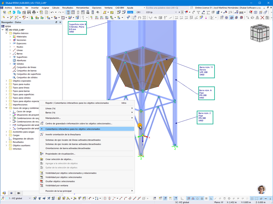
Task: Expand the Resultados folder
Action: (6, 142)
